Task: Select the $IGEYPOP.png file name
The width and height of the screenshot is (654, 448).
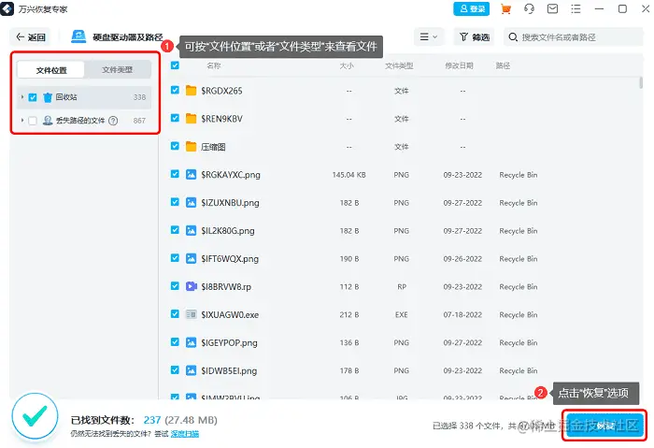Action: tap(230, 343)
